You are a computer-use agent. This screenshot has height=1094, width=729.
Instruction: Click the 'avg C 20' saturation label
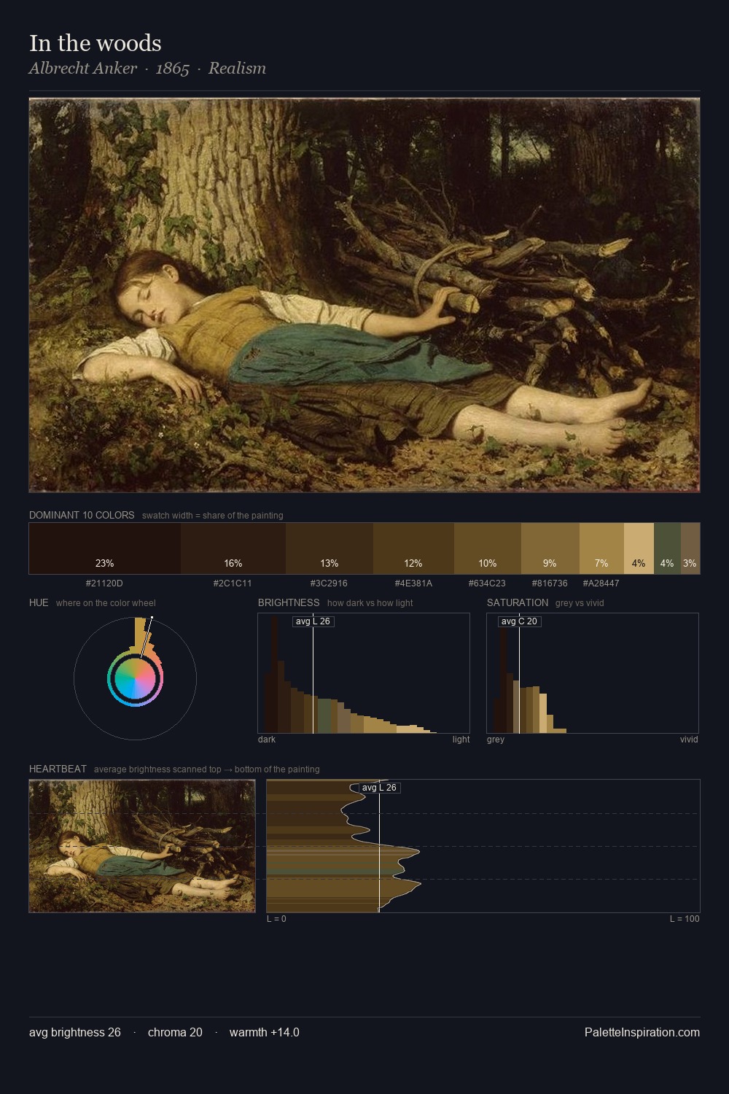(519, 621)
